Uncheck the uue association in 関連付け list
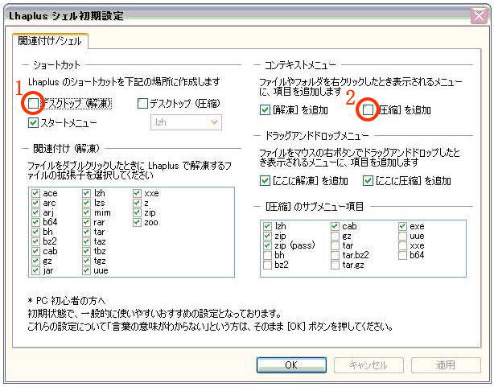Image resolution: width=494 pixels, height=387 pixels. click(x=86, y=270)
